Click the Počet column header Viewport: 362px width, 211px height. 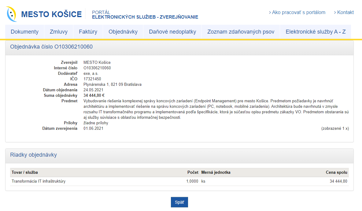193,173
